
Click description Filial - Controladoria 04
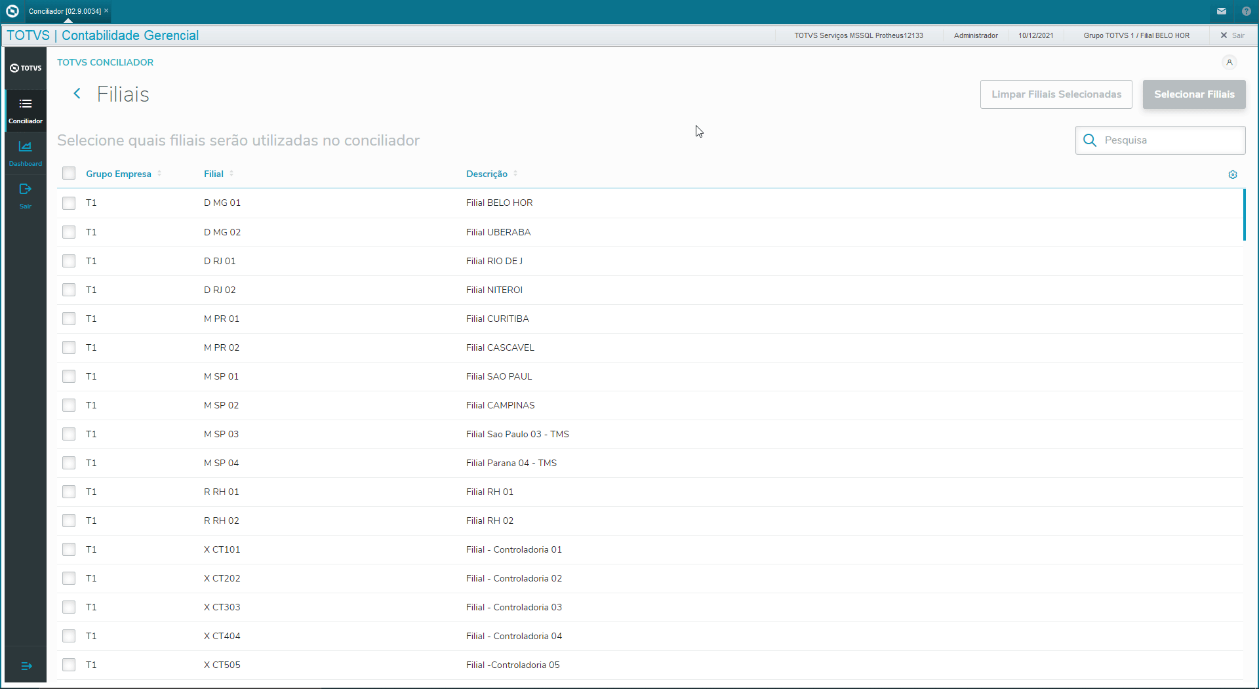[514, 636]
